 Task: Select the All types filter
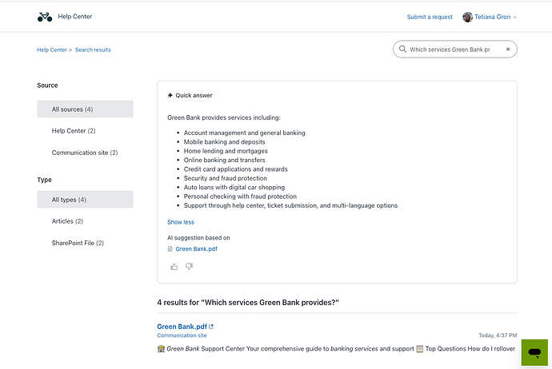pos(85,199)
